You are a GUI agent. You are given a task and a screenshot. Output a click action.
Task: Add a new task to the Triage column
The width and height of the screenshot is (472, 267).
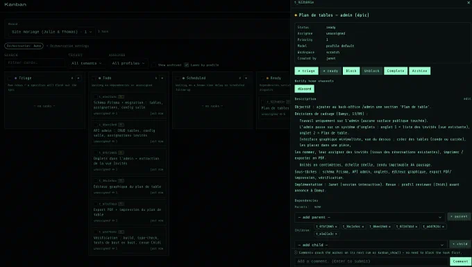78,78
